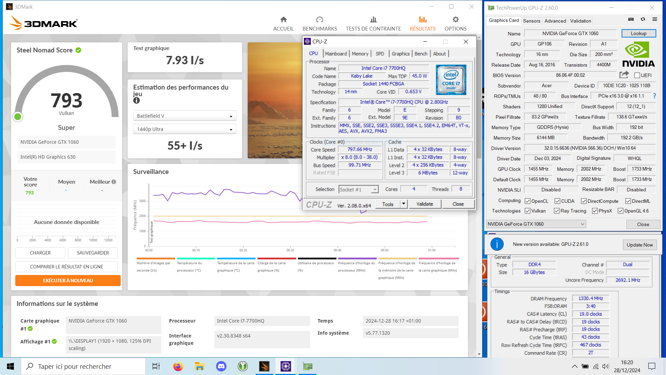666x375 pixels.
Task: Click the info icon under Estimation des performances
Action: [x=136, y=100]
